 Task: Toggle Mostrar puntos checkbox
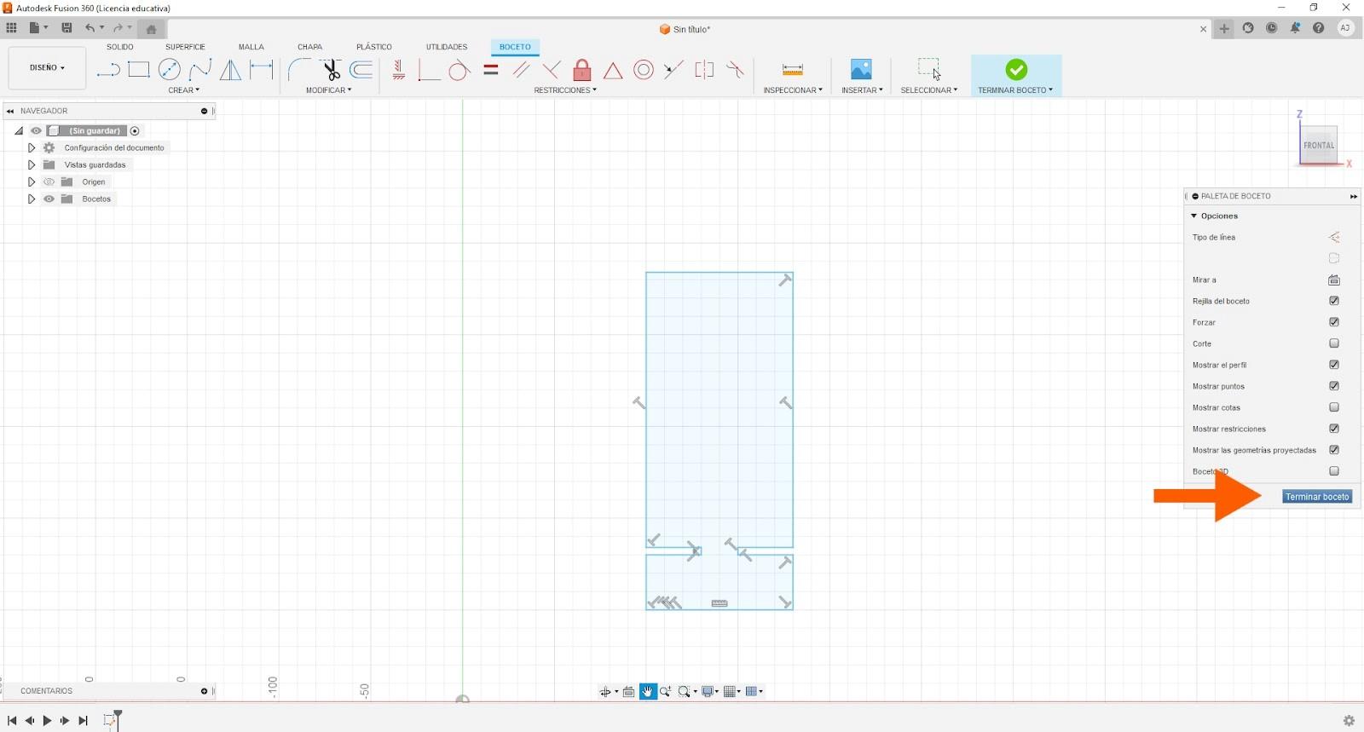(1334, 386)
